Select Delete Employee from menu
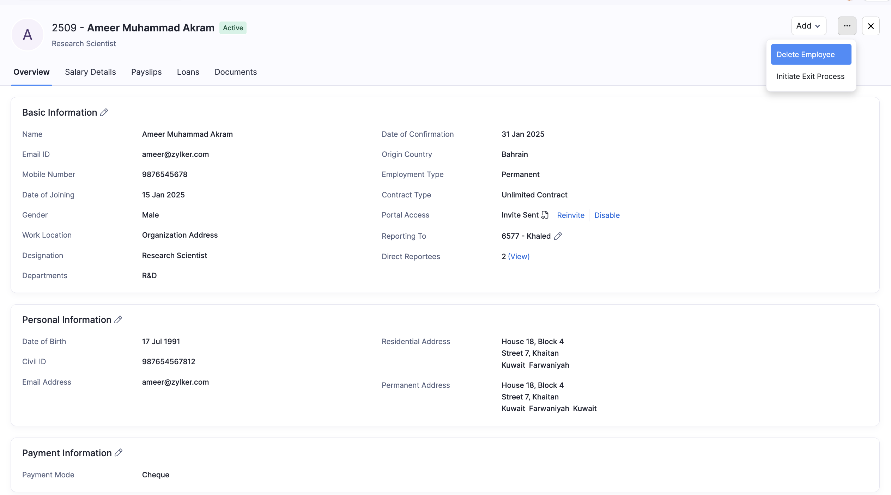 (x=811, y=55)
